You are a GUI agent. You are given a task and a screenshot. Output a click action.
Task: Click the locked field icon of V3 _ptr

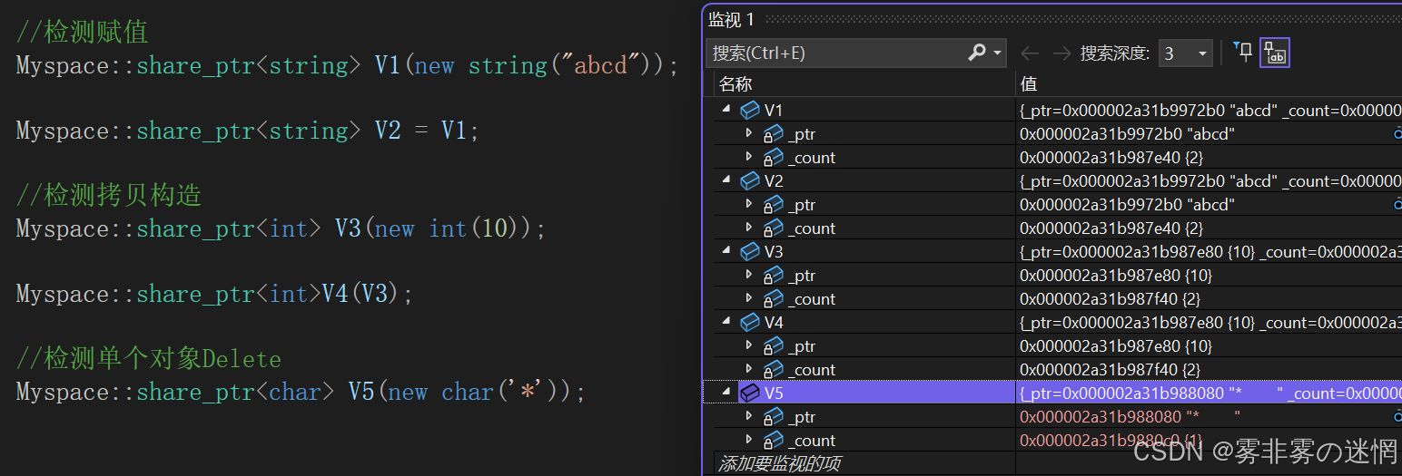point(773,275)
